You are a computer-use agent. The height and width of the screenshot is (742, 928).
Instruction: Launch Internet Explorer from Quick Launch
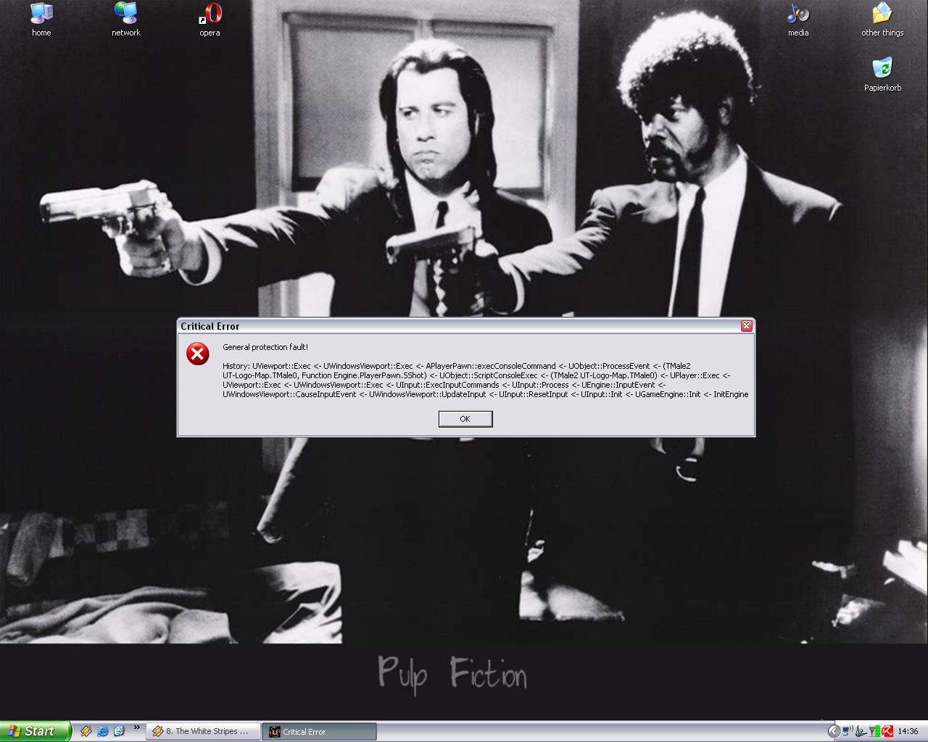pyautogui.click(x=102, y=731)
